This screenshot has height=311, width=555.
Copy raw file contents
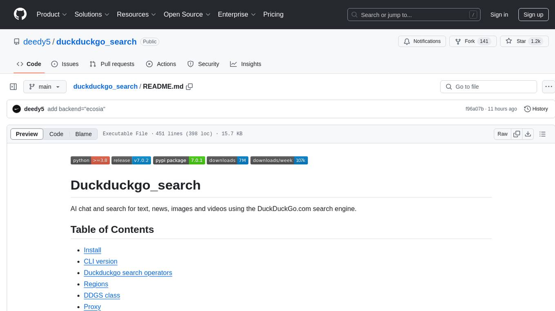pyautogui.click(x=517, y=134)
